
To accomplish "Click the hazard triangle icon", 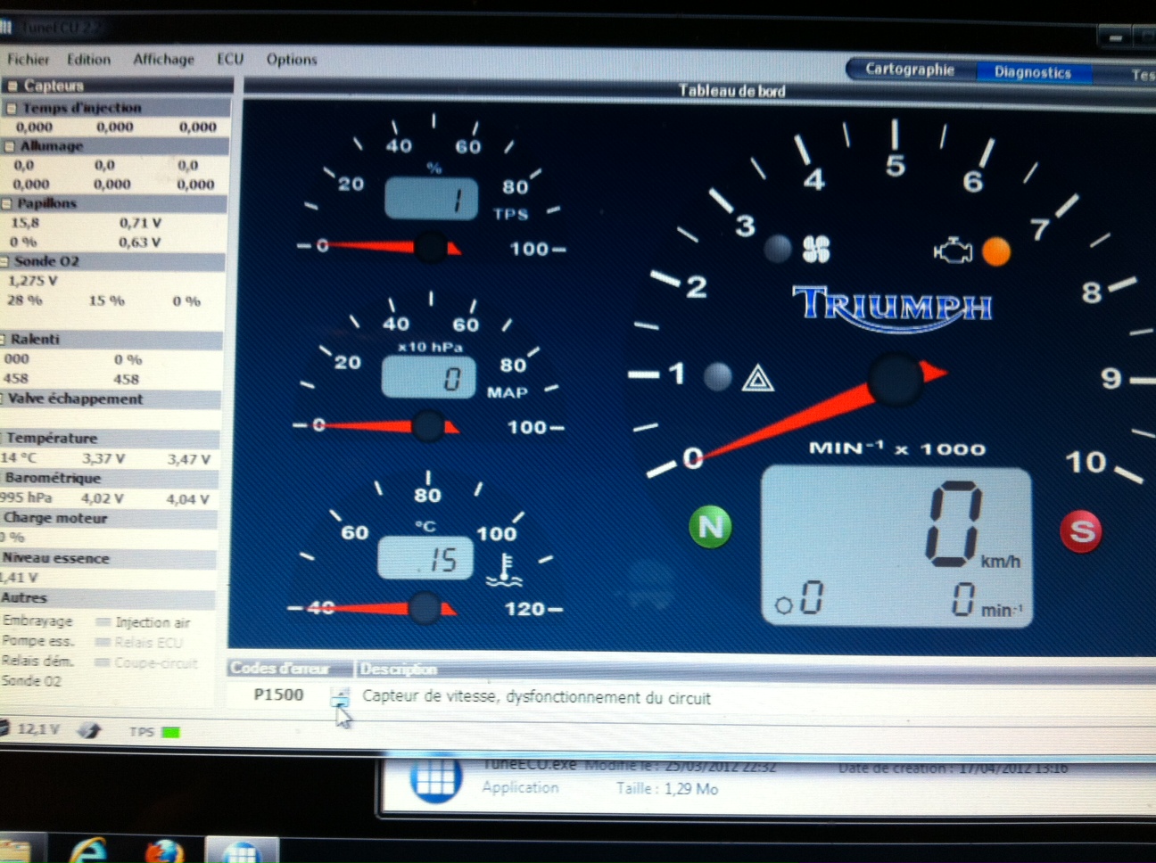I will click(758, 379).
